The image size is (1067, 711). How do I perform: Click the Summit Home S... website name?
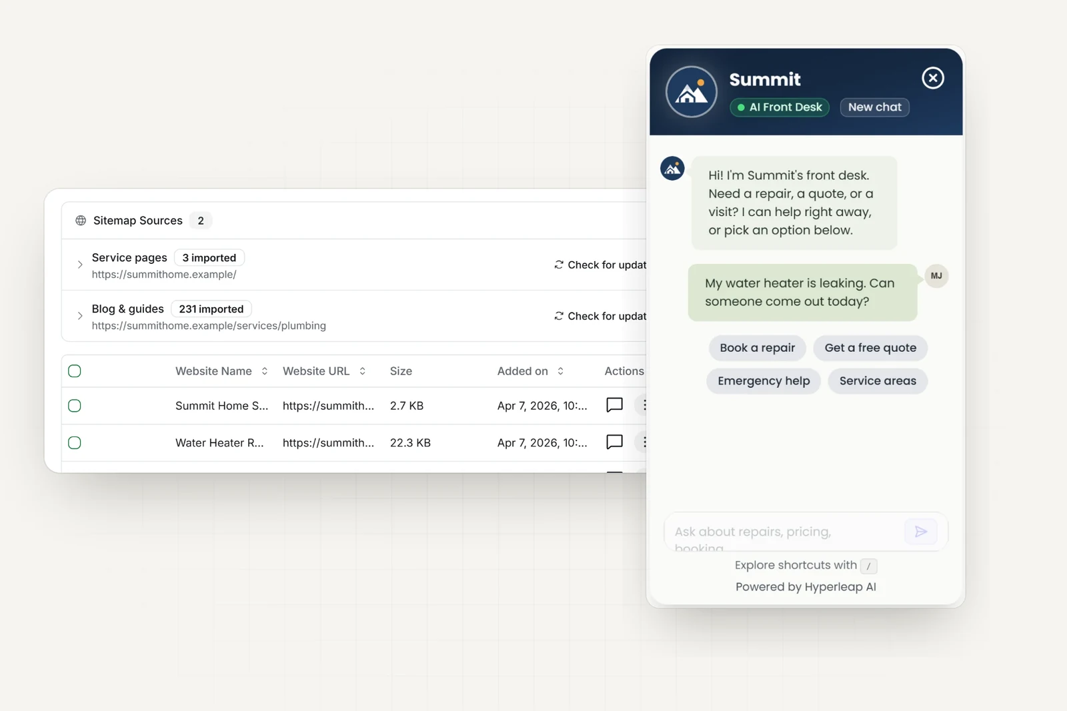point(222,406)
